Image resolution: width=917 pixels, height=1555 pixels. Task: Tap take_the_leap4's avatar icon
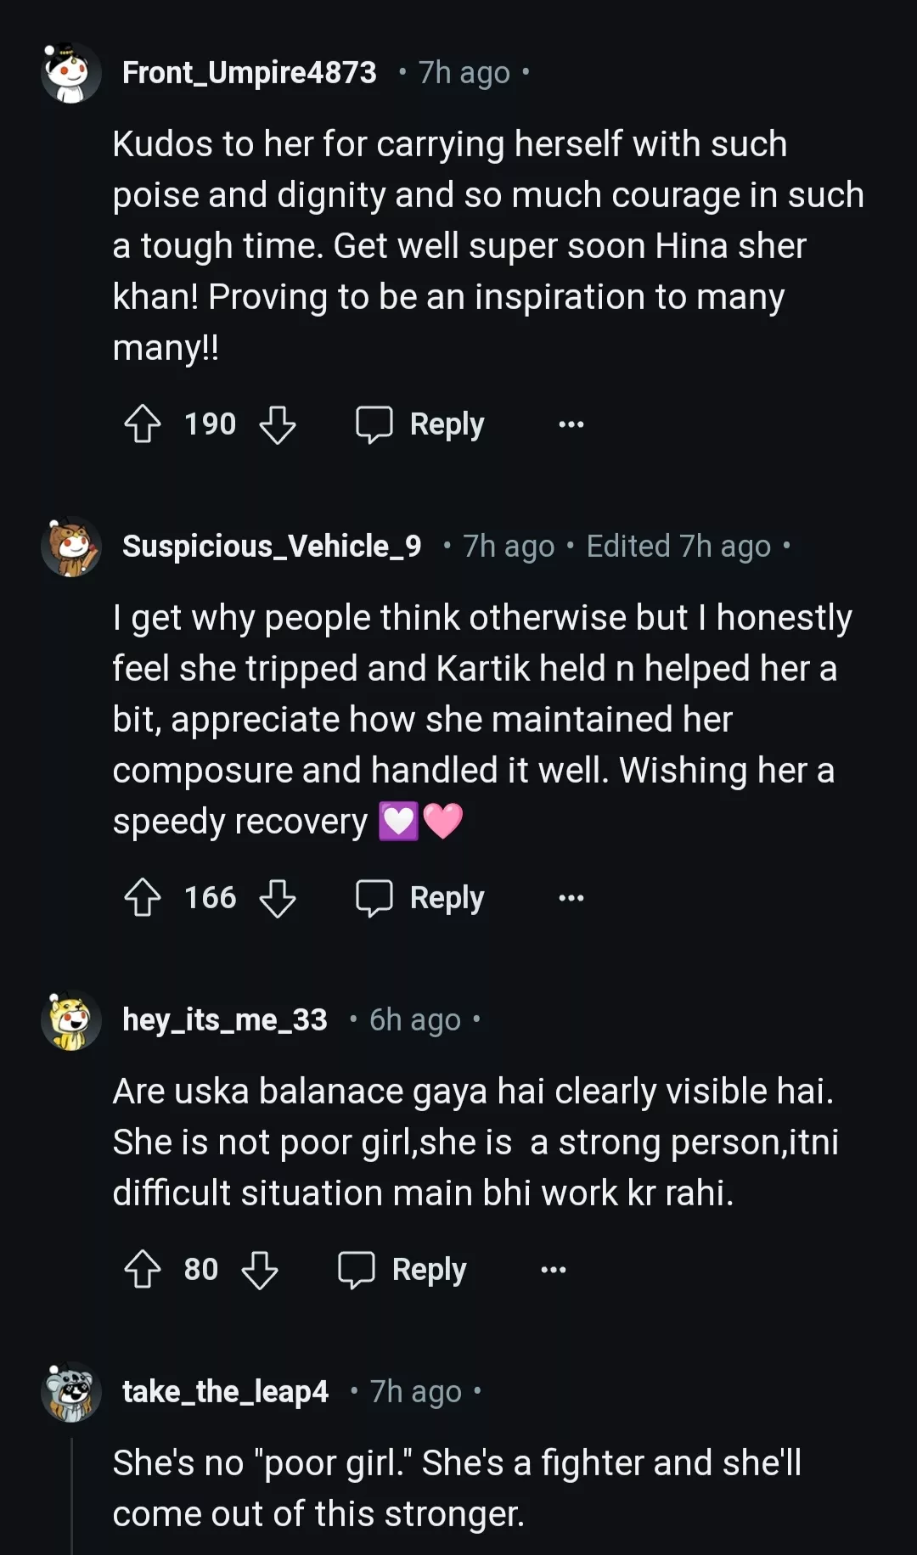point(71,1392)
